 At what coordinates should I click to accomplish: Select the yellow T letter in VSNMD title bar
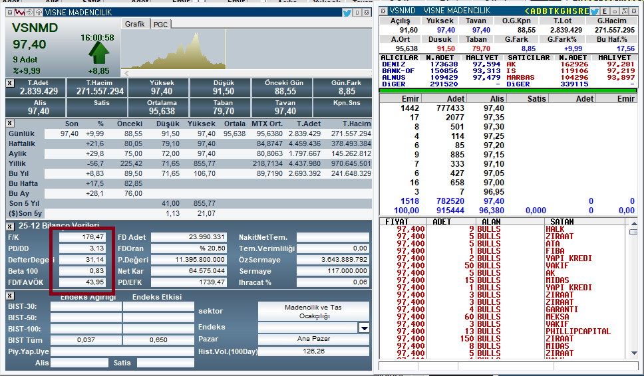click(x=551, y=11)
